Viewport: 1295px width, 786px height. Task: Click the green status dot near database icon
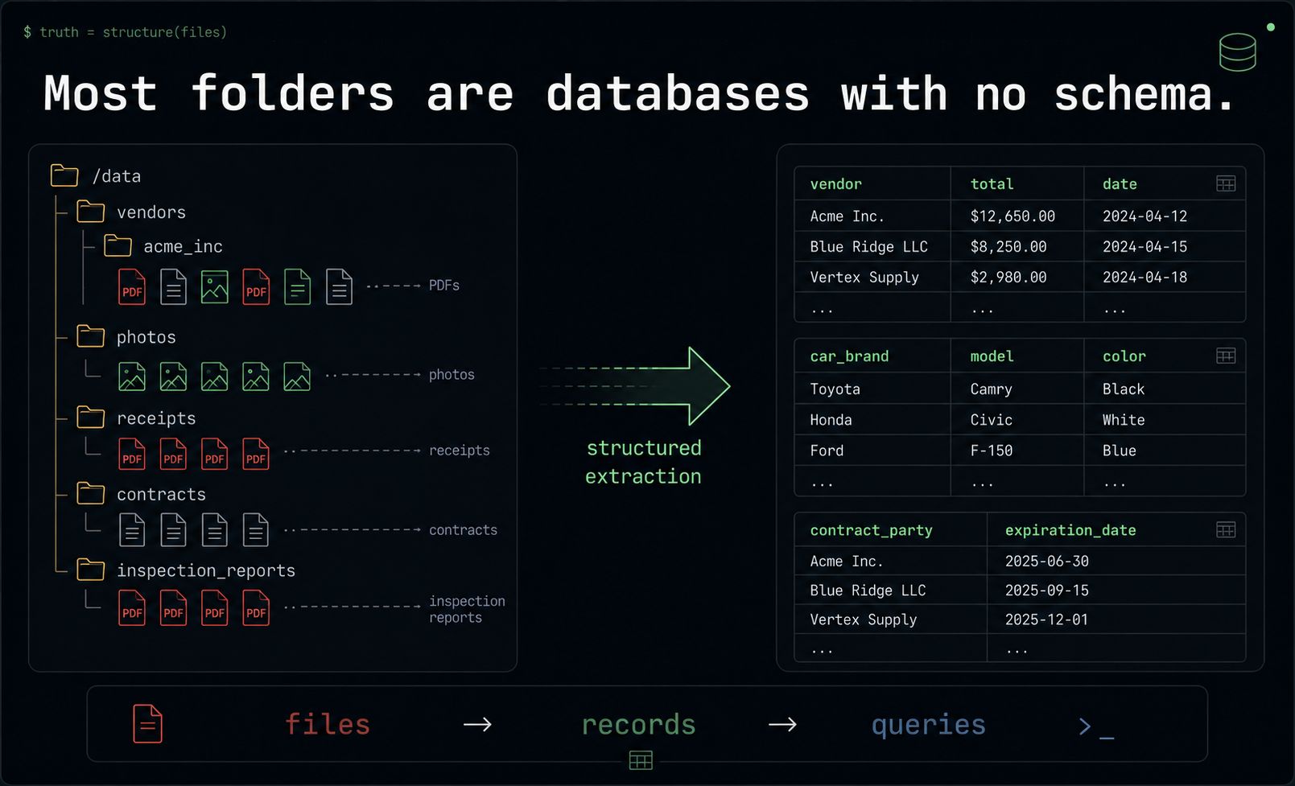tap(1271, 27)
